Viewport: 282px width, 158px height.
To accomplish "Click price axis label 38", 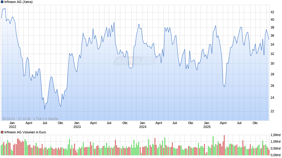I will [x=272, y=28].
